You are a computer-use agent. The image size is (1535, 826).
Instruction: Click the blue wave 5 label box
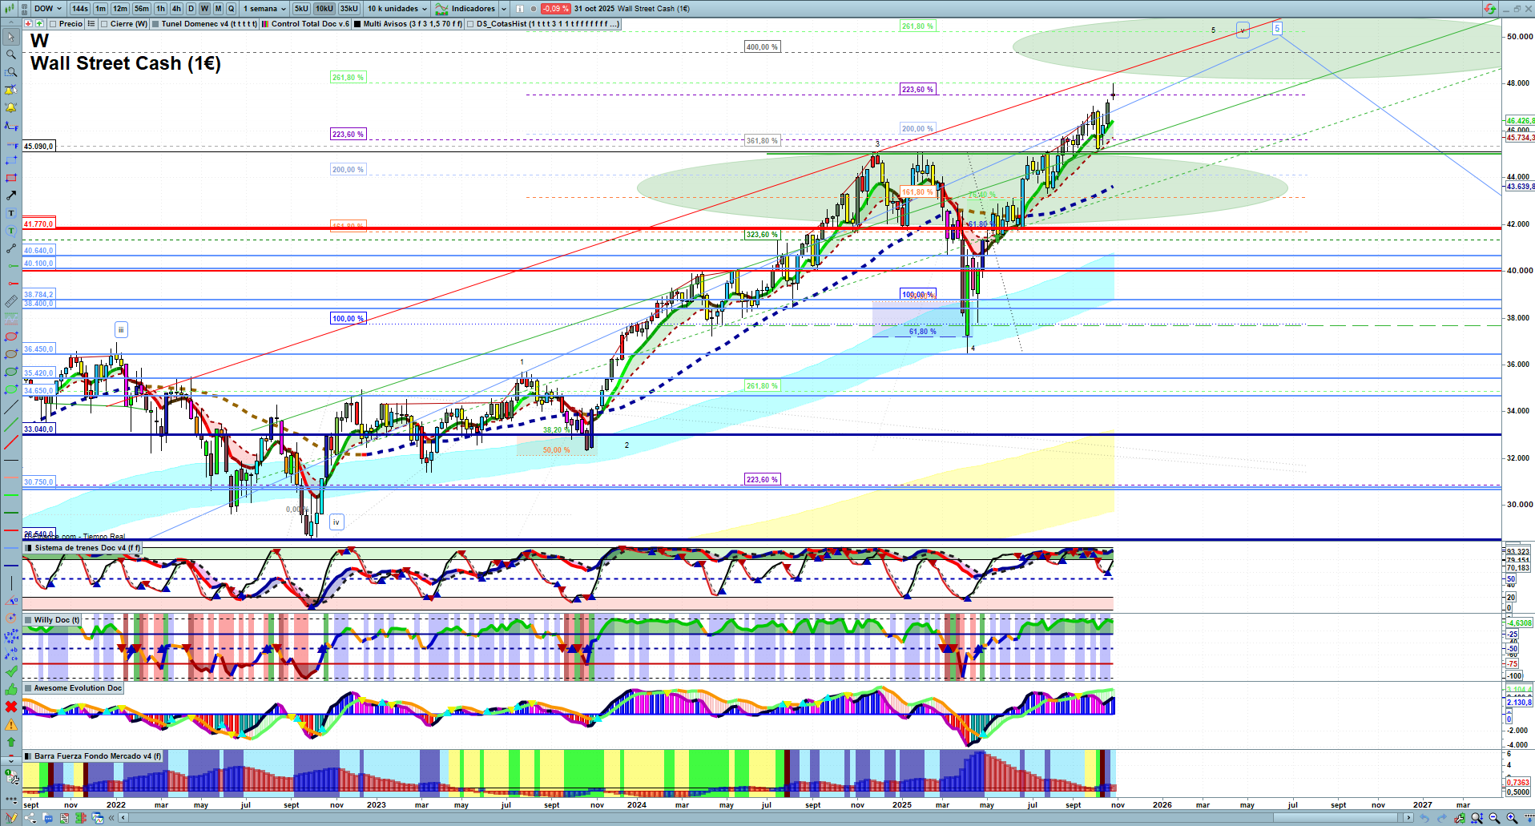click(1277, 29)
